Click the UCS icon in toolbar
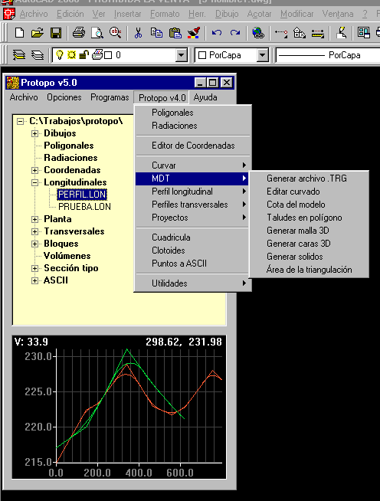 [300, 33]
